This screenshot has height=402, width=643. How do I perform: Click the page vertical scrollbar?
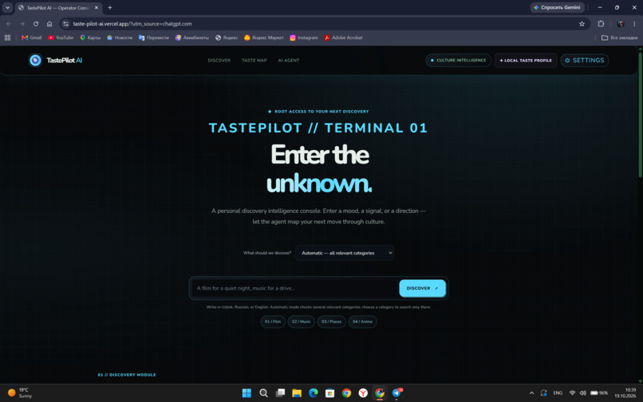point(640,115)
